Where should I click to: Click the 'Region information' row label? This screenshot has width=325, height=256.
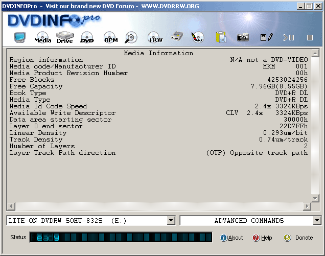point(46,60)
